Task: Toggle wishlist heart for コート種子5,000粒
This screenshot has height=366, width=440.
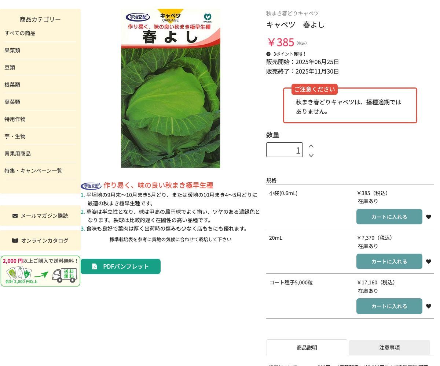Action: 429,306
